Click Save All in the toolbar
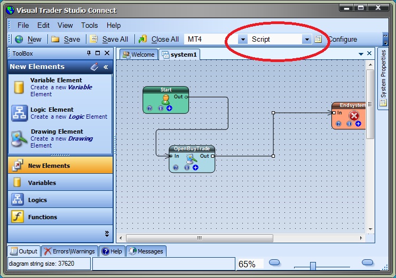This screenshot has width=396, height=278. point(109,39)
